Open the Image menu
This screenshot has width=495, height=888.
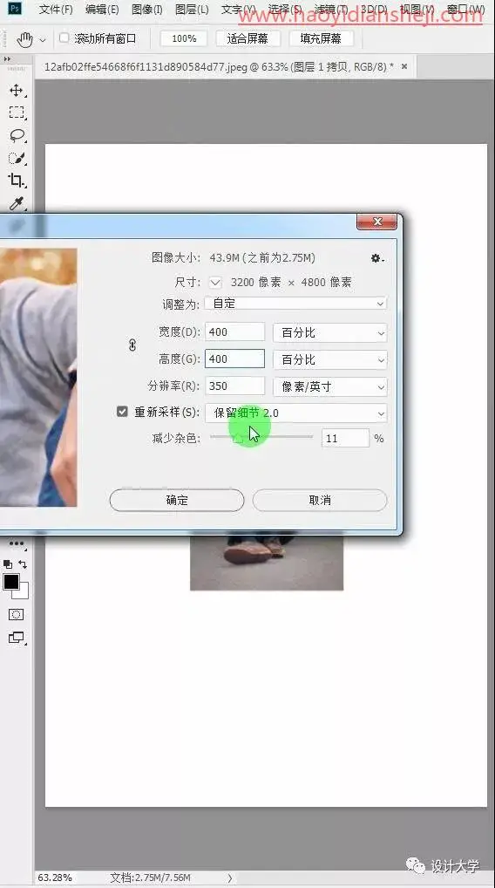click(x=147, y=10)
